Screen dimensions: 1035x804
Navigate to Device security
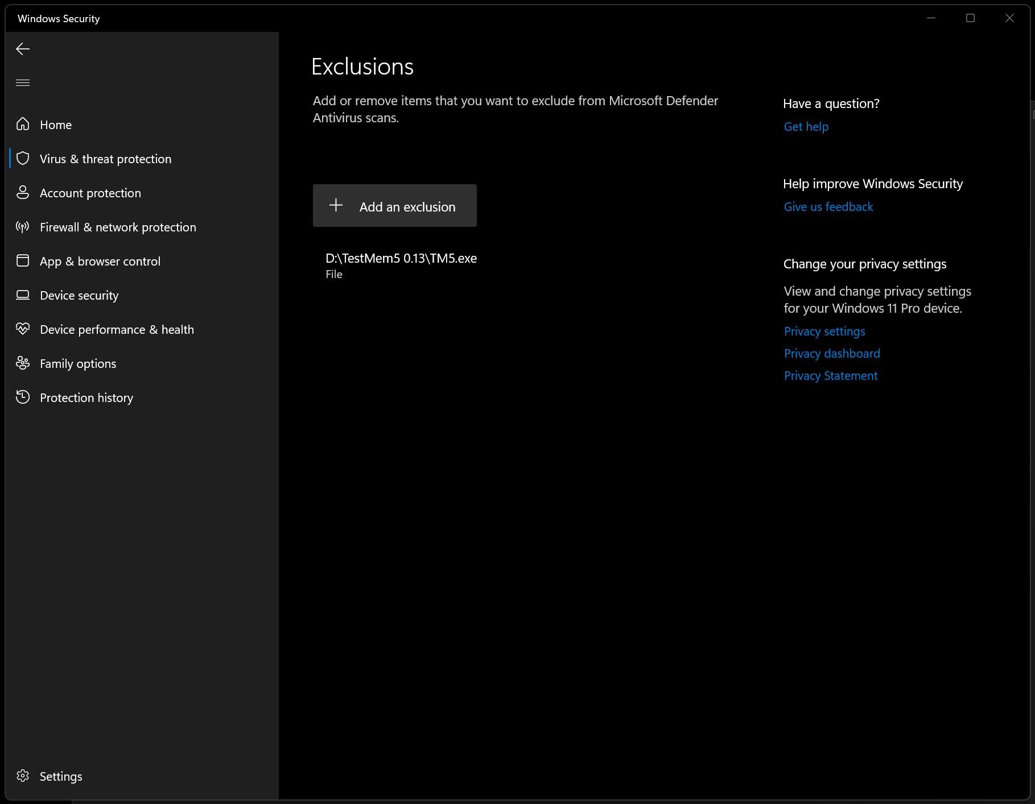pos(142,295)
